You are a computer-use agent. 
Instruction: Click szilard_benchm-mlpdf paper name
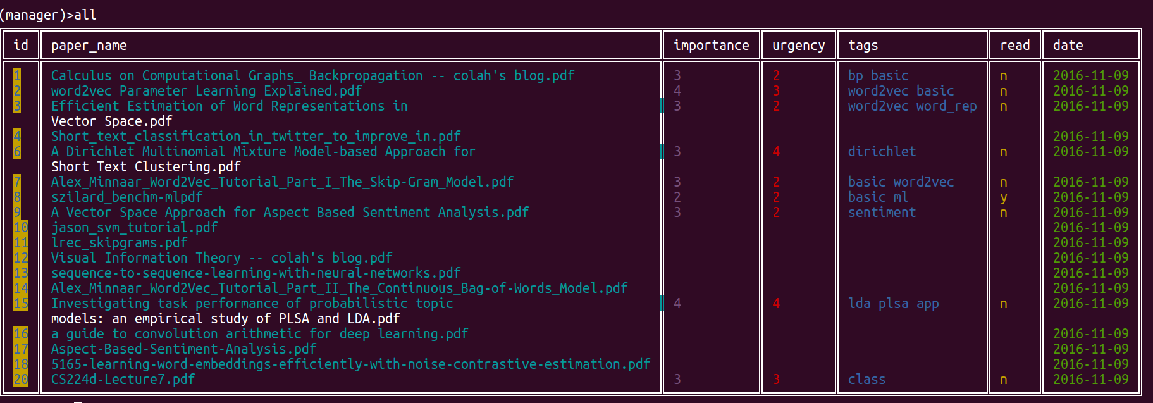point(126,197)
